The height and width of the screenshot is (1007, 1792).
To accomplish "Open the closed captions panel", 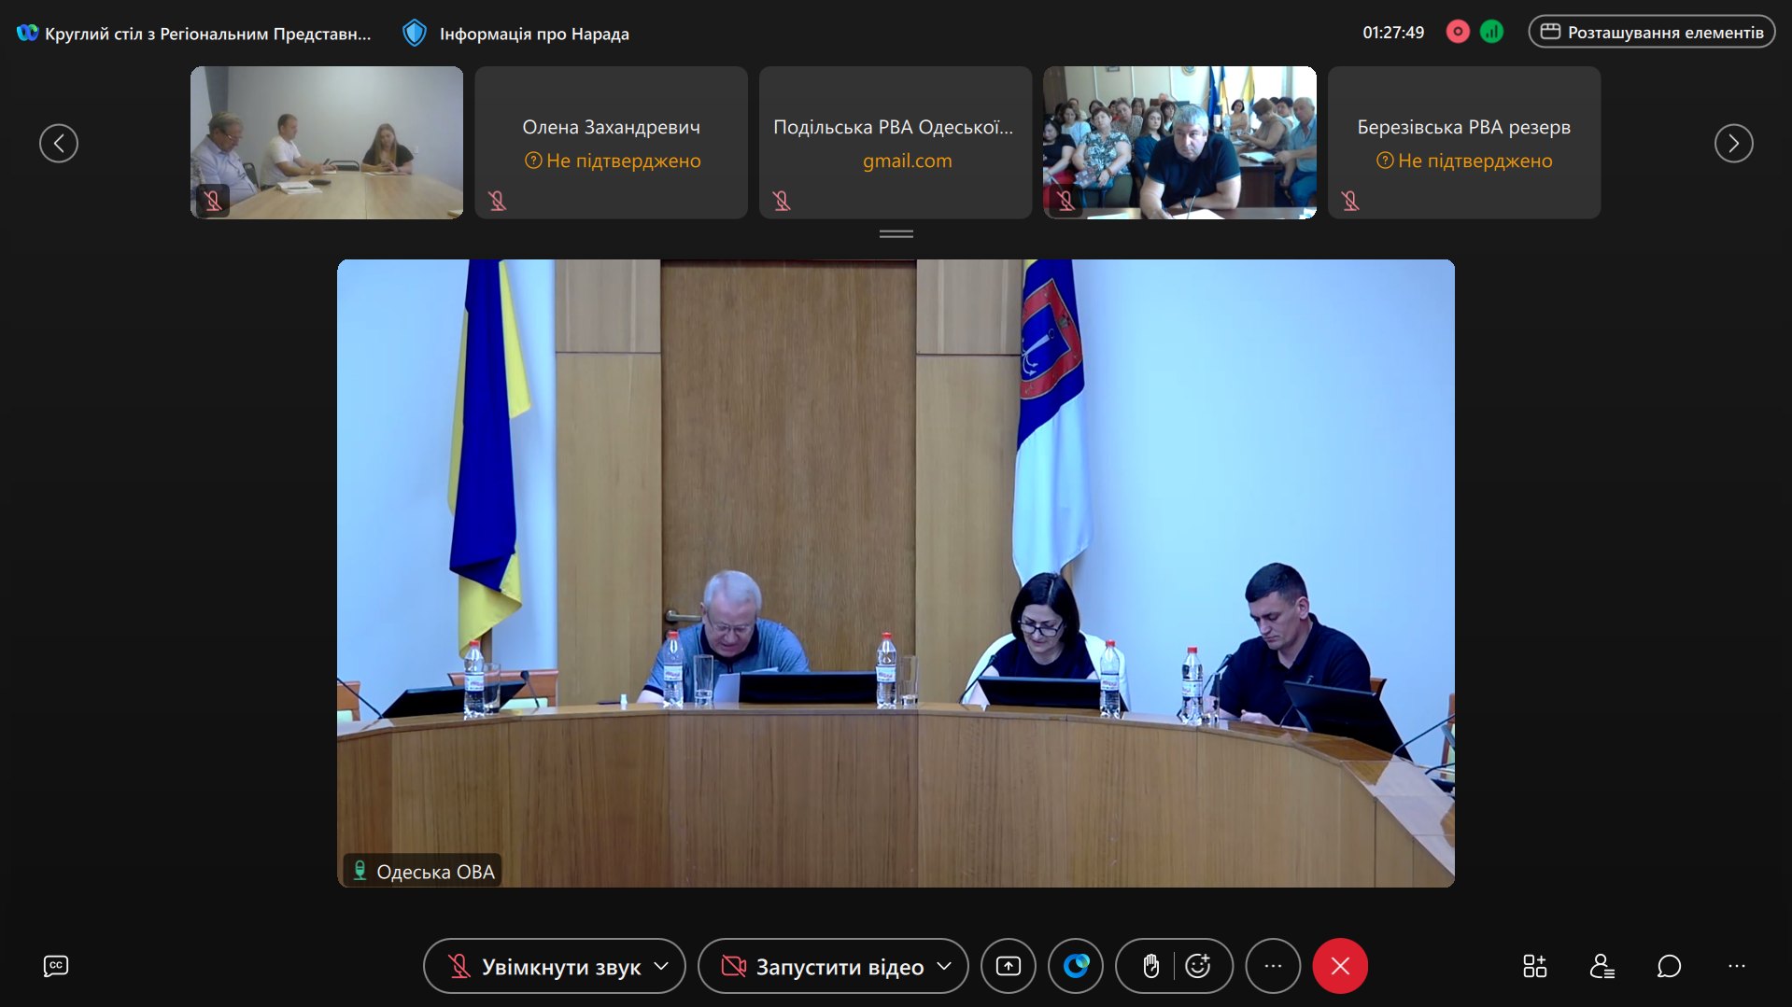I will point(56,966).
